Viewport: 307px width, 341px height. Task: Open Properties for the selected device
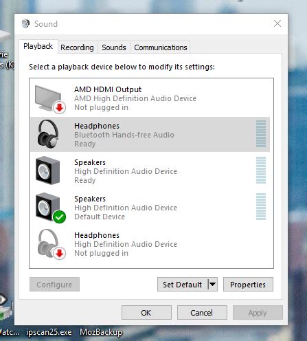click(x=248, y=285)
